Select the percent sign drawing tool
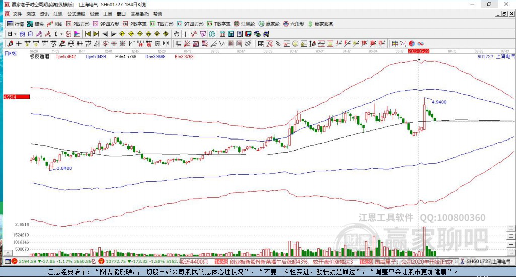 (x=278, y=44)
